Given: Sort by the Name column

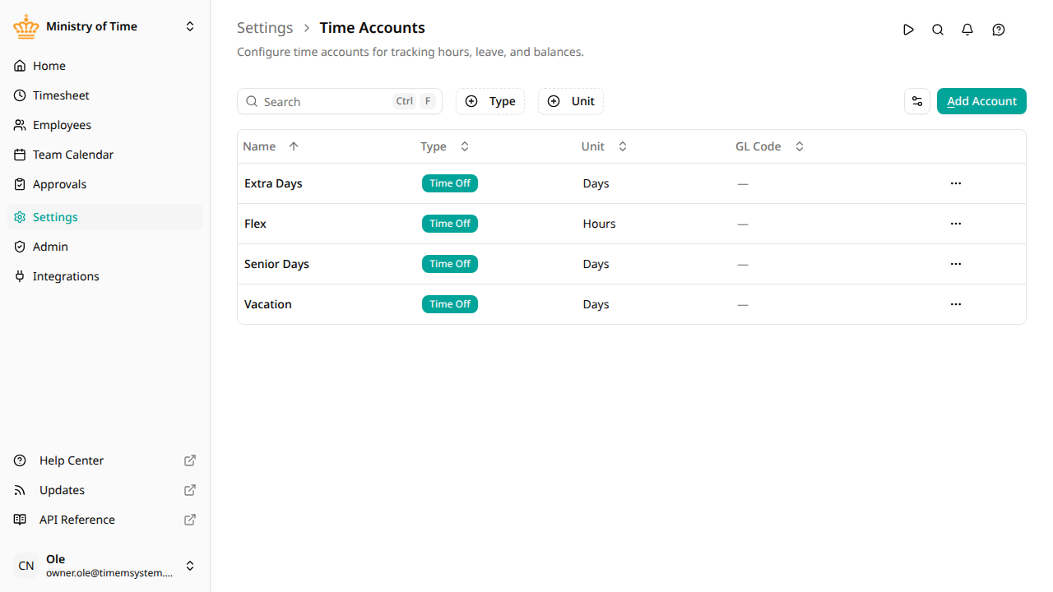Looking at the screenshot, I should pyautogui.click(x=271, y=146).
